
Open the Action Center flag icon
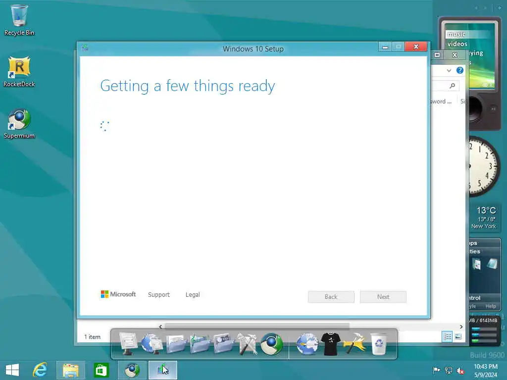[436, 370]
